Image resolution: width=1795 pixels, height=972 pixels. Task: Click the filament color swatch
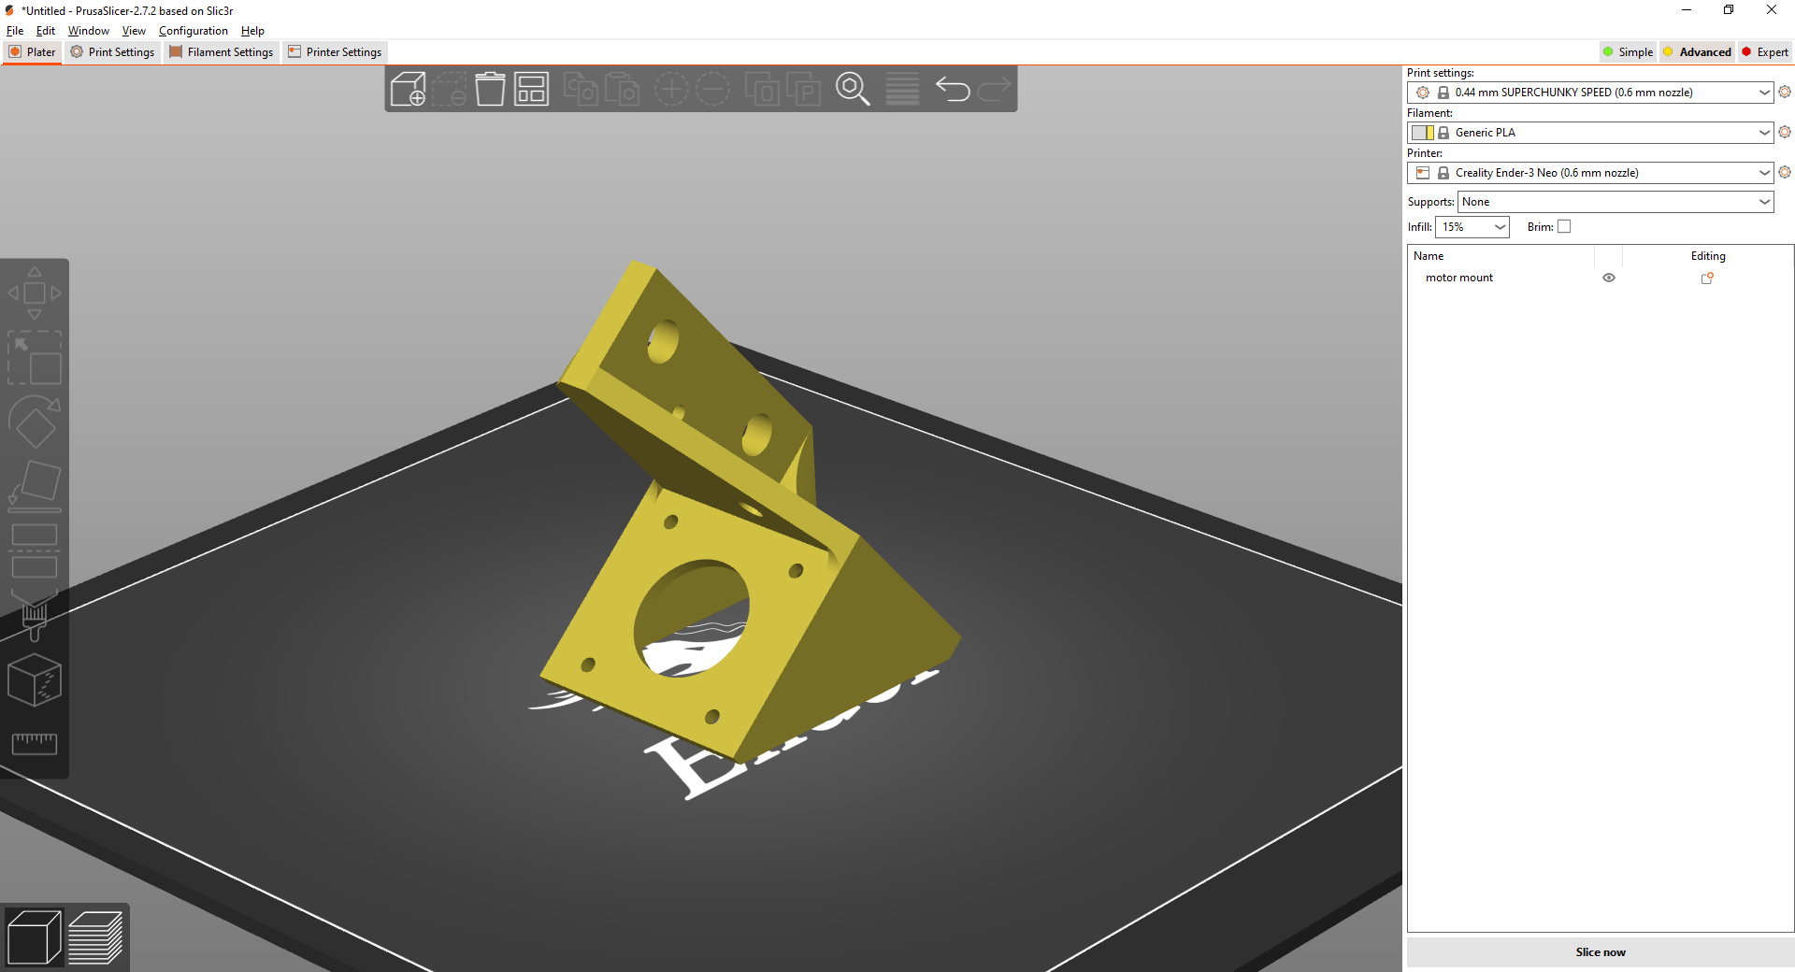(1423, 133)
